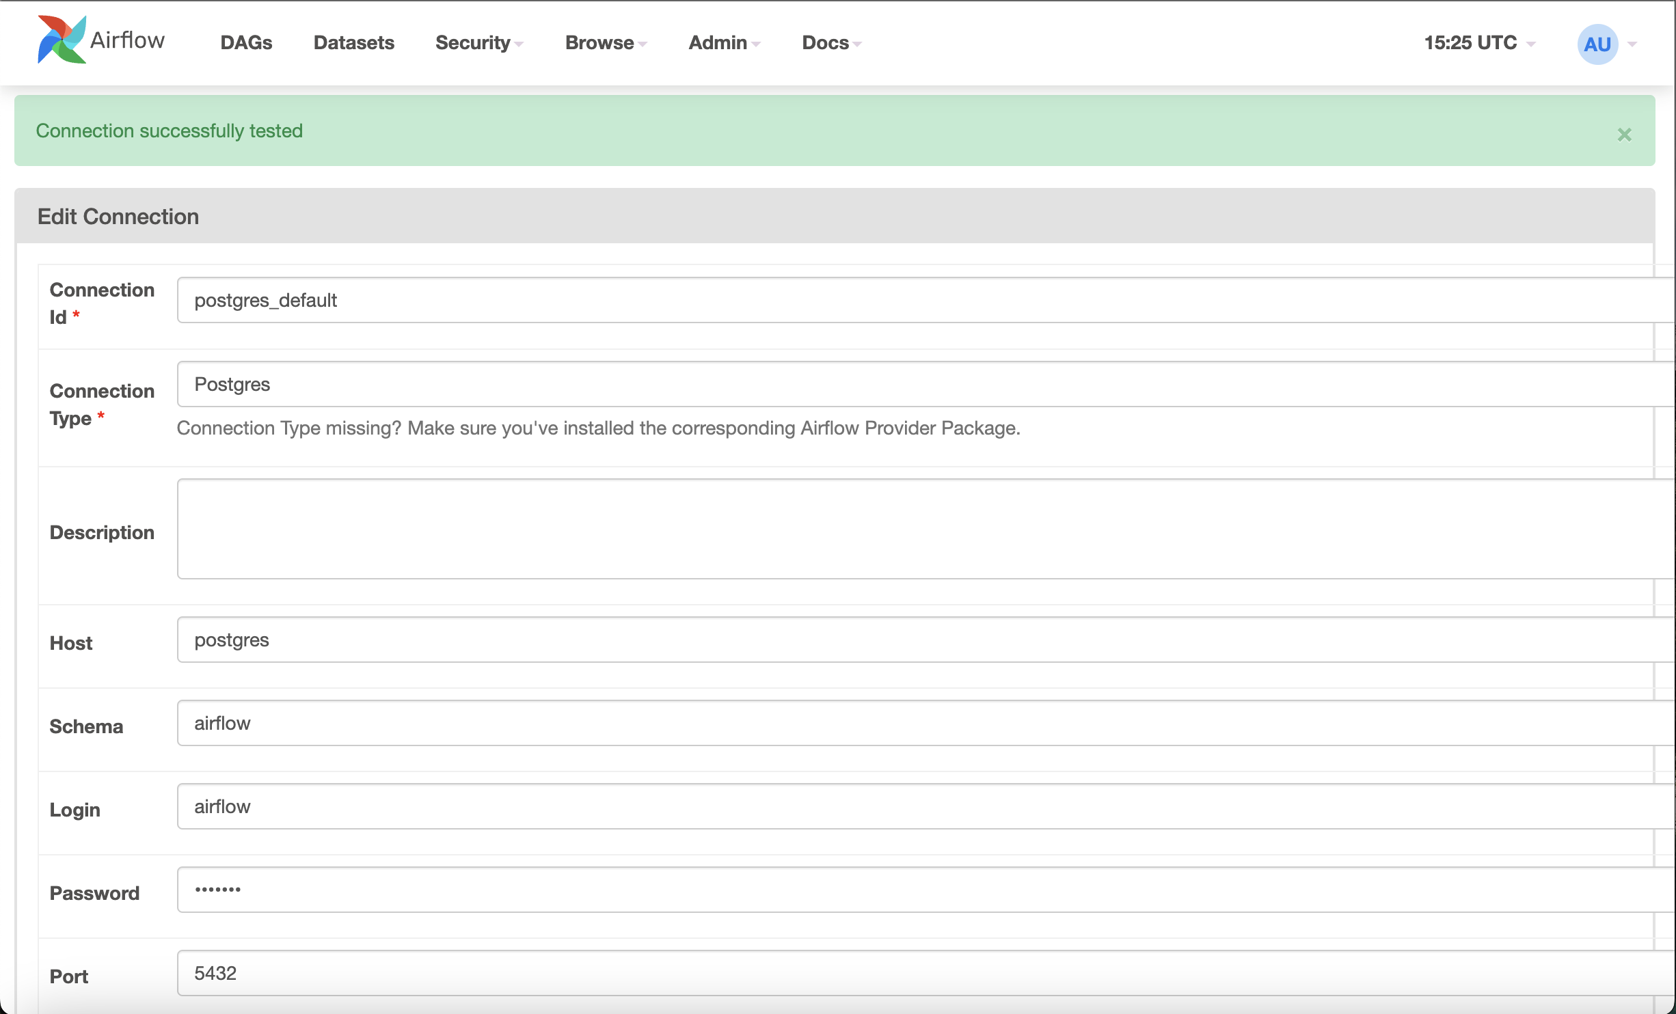Click the 'Connection successfully tested' message

click(169, 131)
